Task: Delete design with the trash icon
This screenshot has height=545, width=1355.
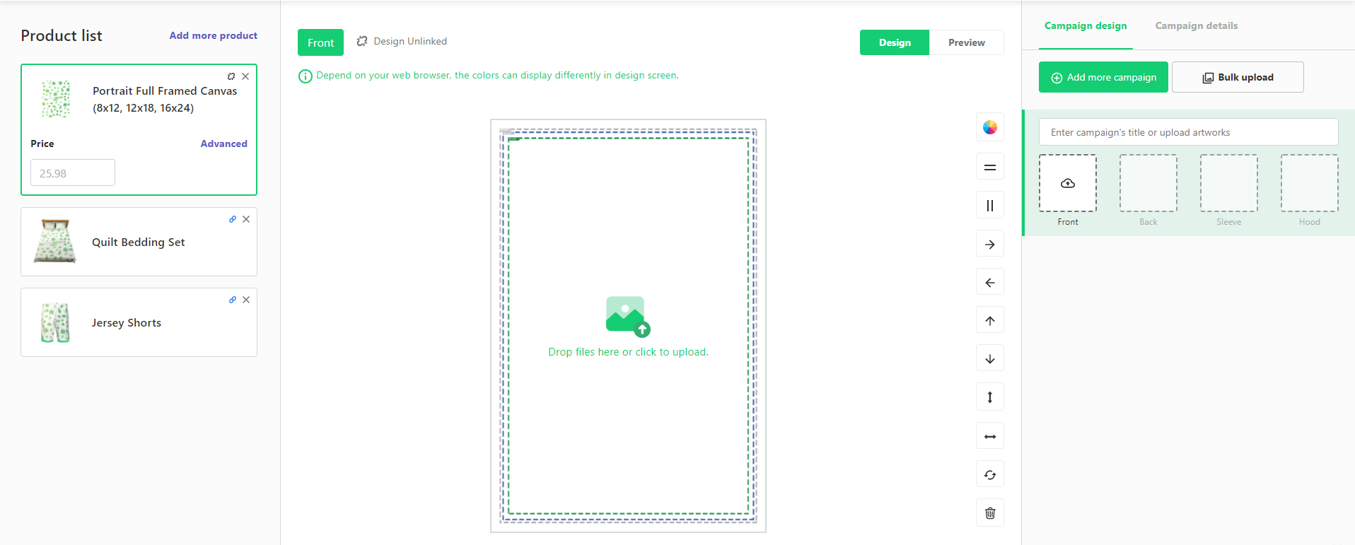Action: [990, 513]
